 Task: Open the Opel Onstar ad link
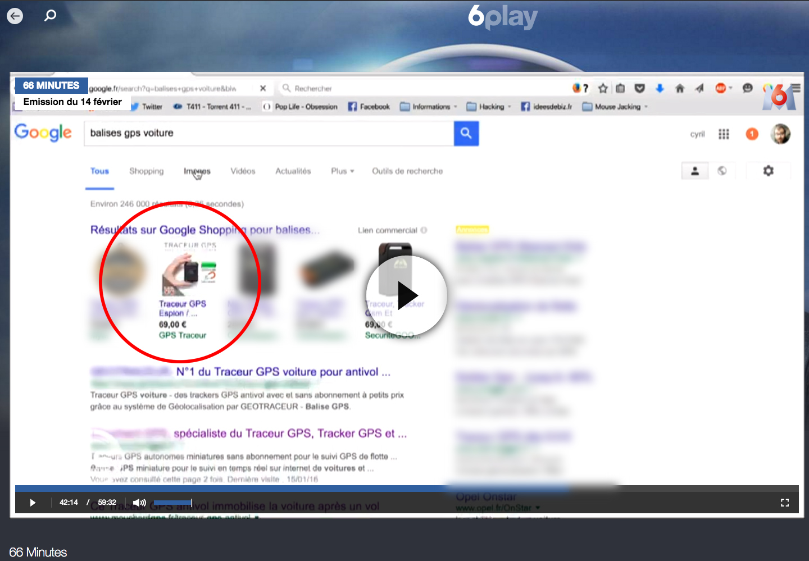pos(486,497)
